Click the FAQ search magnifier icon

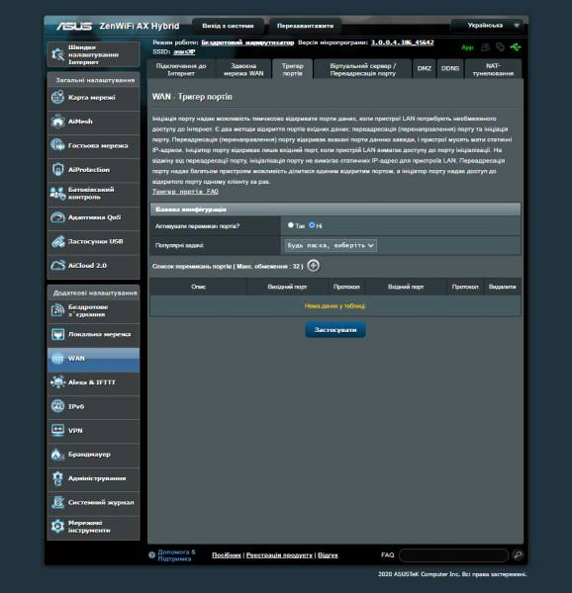(x=518, y=554)
